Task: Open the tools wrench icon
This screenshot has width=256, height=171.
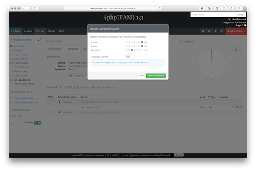Action: pos(221,30)
